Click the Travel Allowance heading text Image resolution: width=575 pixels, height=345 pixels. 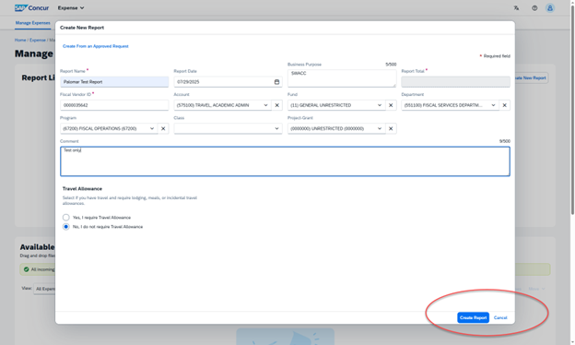pyautogui.click(x=82, y=189)
